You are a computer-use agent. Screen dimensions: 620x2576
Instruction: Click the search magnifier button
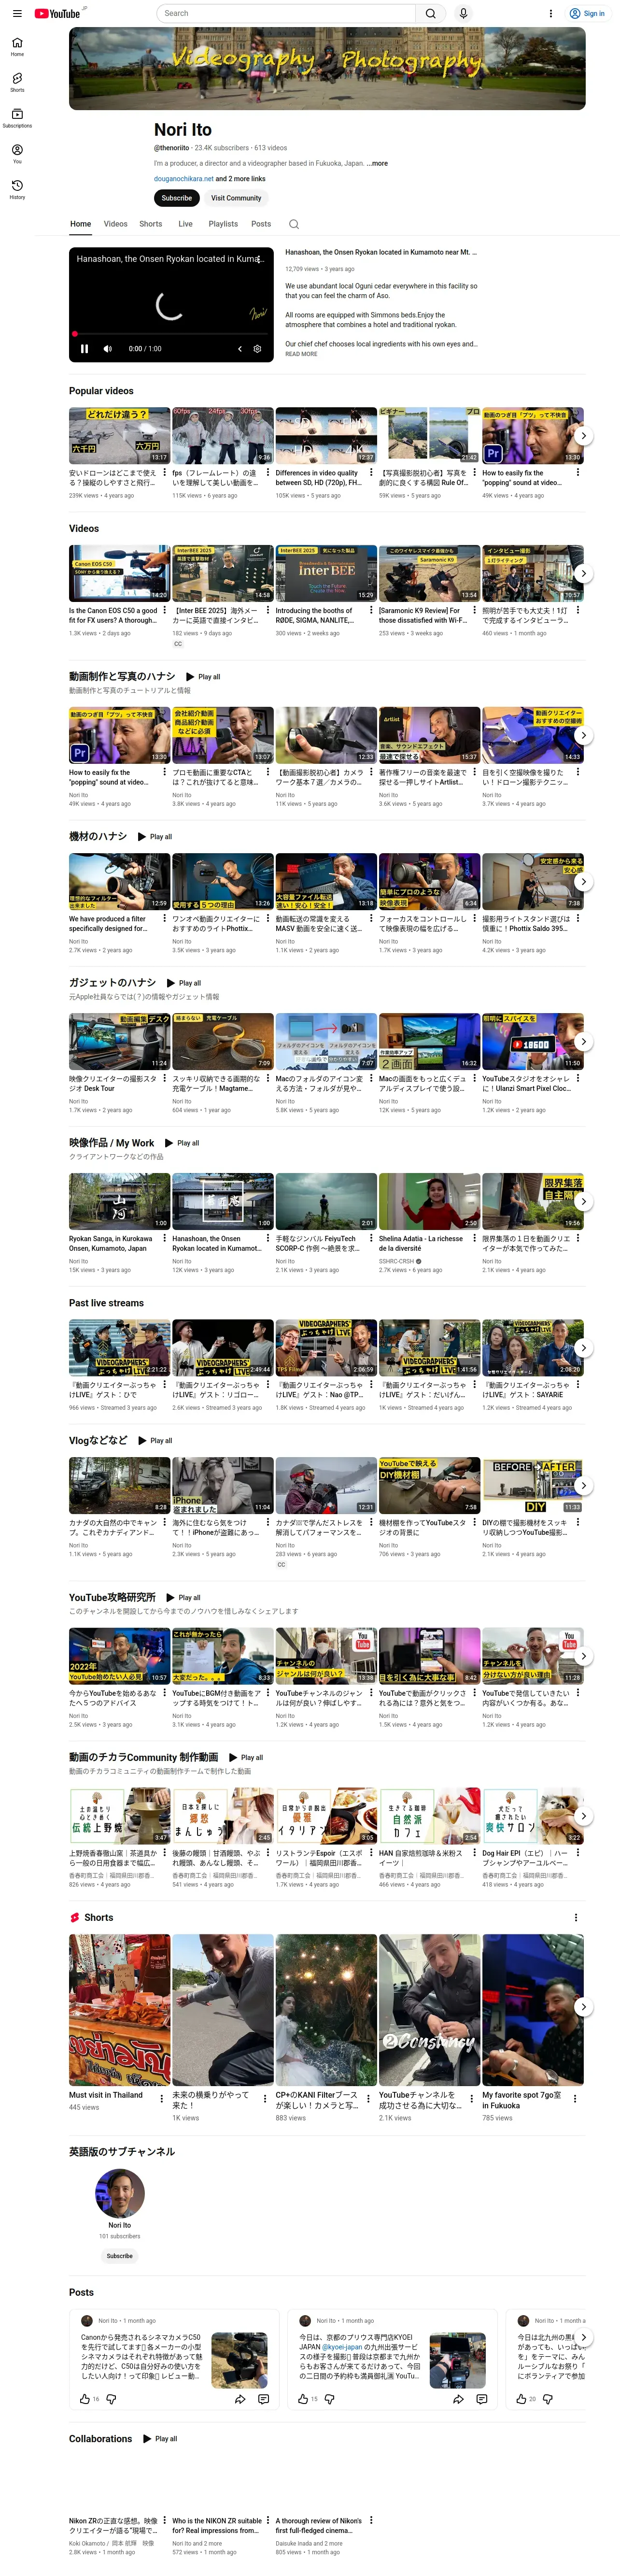pos(431,13)
